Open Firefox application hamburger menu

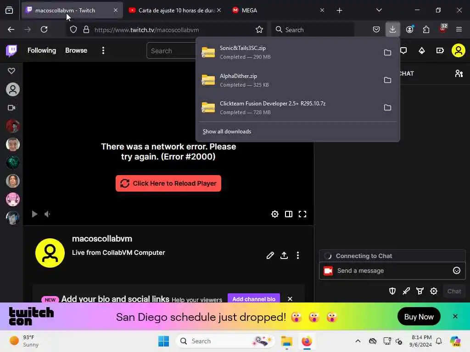pyautogui.click(x=459, y=29)
